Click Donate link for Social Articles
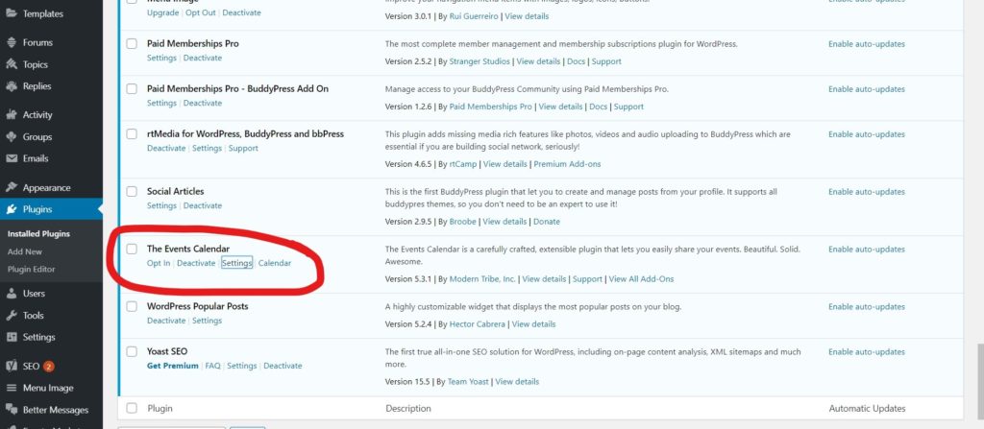The height and width of the screenshot is (429, 984). pyautogui.click(x=547, y=222)
